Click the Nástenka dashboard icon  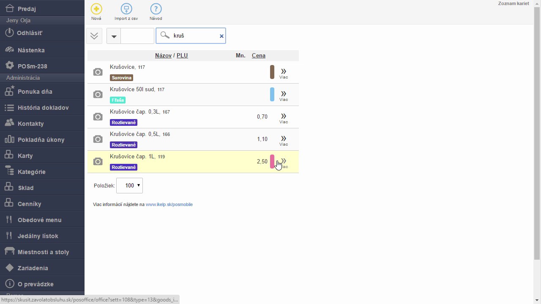[9, 50]
